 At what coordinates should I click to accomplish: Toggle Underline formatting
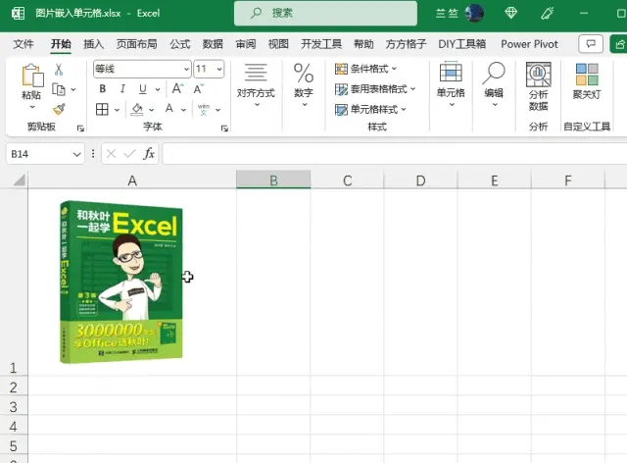[143, 89]
